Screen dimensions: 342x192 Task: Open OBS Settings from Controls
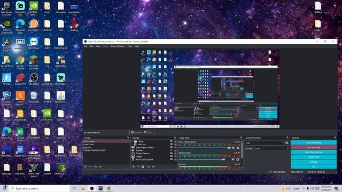point(314,162)
